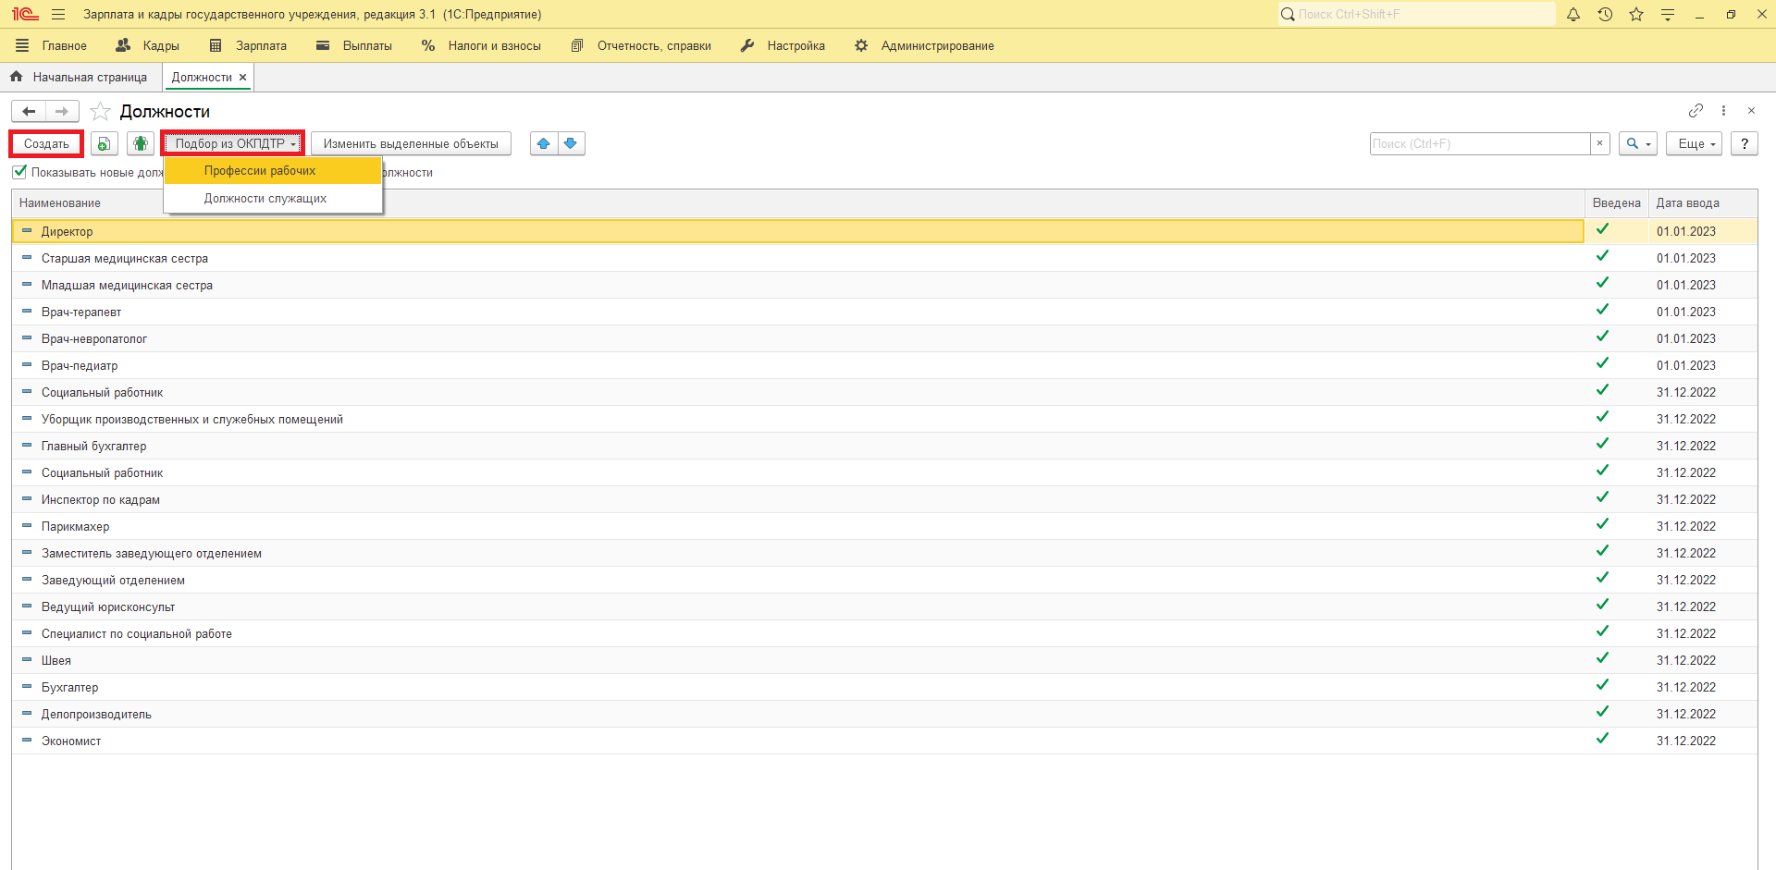Click Изменить выделенные объекты button
The image size is (1776, 870).
coord(411,144)
